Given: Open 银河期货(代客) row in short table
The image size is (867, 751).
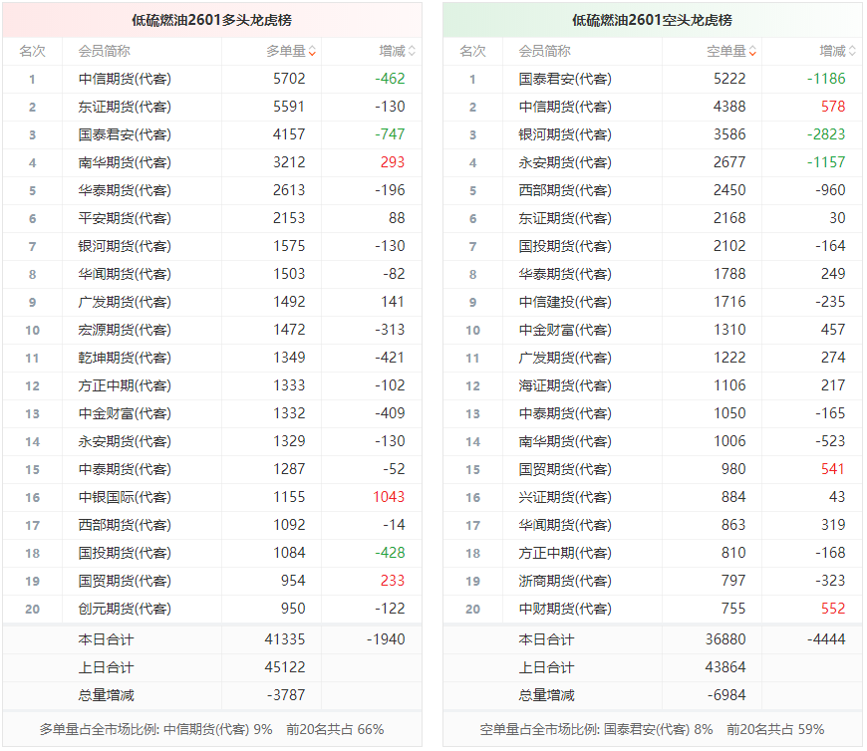Looking at the screenshot, I should [x=652, y=134].
